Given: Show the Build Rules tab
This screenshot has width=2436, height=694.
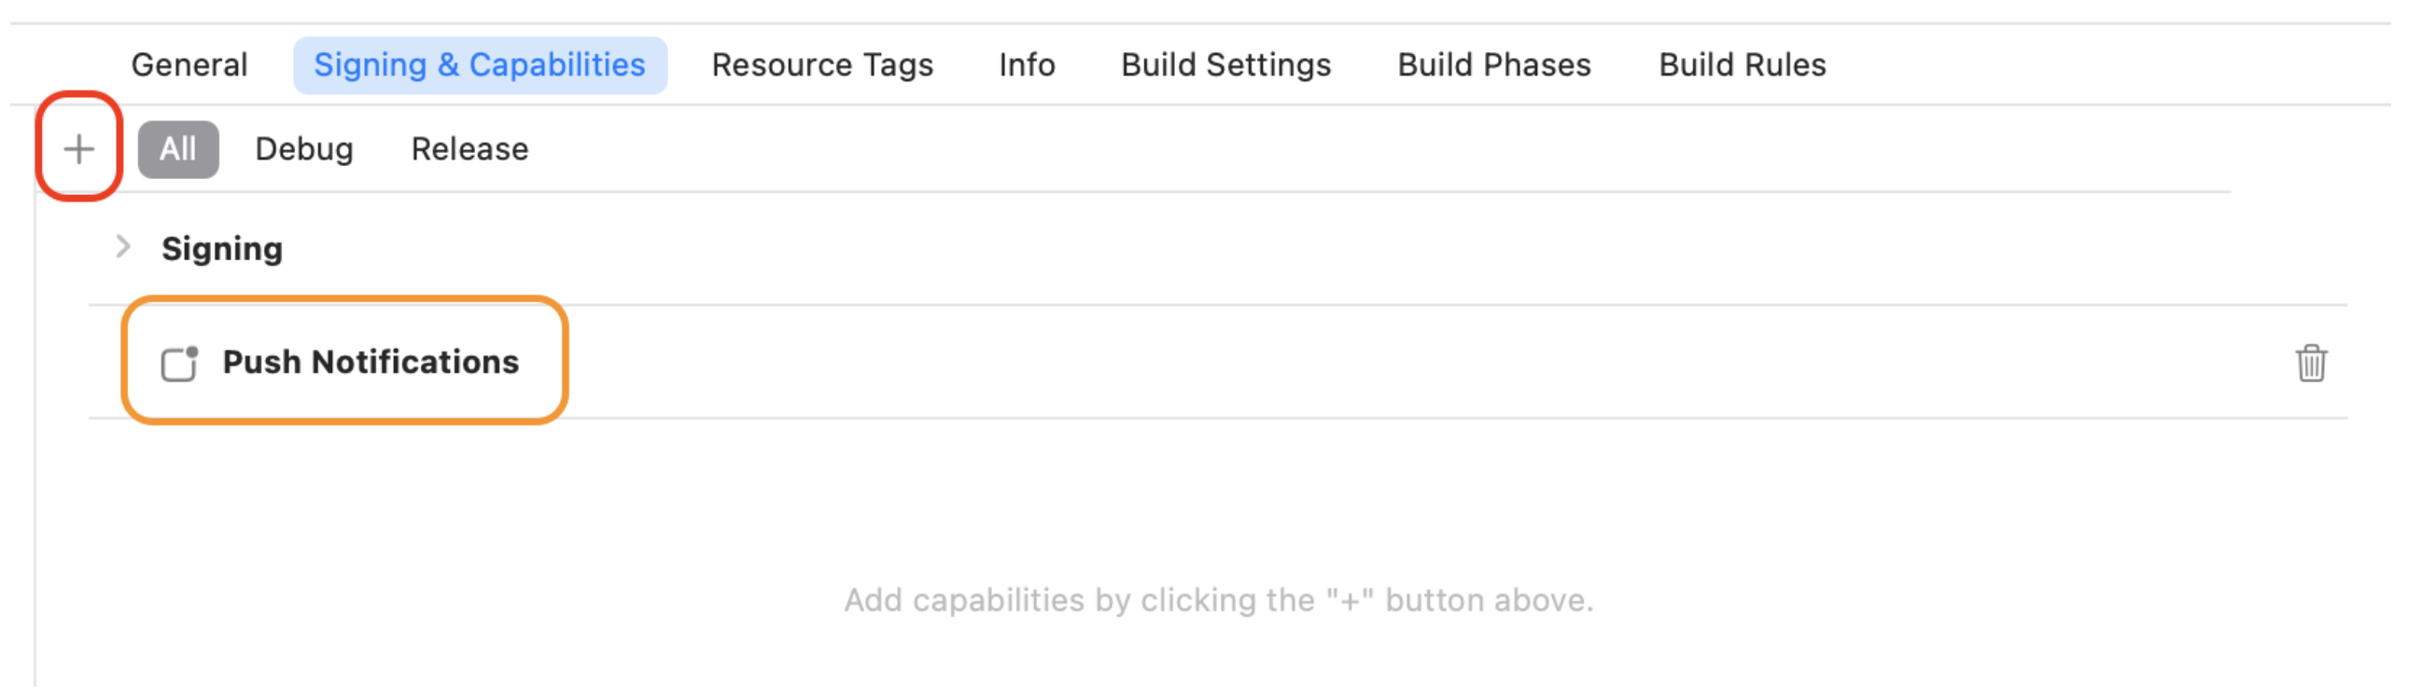Looking at the screenshot, I should point(1742,65).
